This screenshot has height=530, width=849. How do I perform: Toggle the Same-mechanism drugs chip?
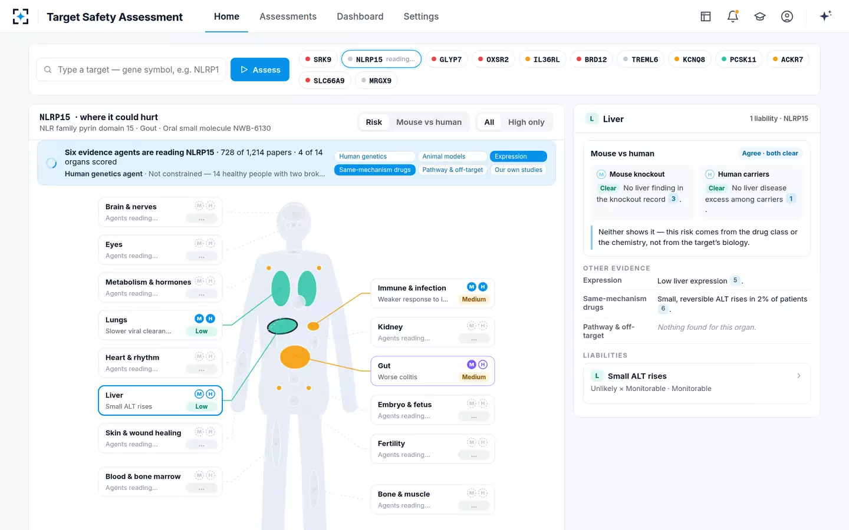coord(375,170)
